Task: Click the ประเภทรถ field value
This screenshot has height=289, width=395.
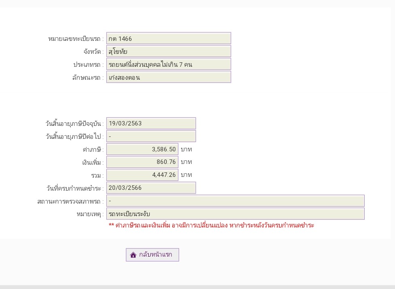Action: pyautogui.click(x=169, y=64)
